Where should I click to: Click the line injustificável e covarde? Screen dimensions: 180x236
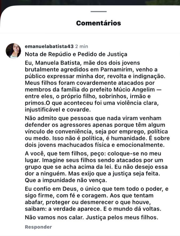click(58, 110)
